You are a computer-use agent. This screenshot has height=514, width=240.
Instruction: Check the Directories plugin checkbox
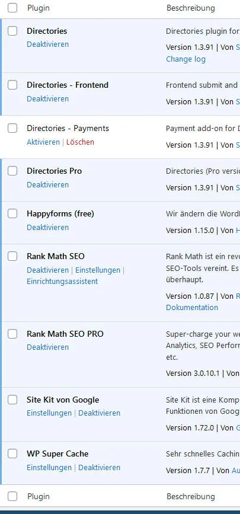pos(12,31)
